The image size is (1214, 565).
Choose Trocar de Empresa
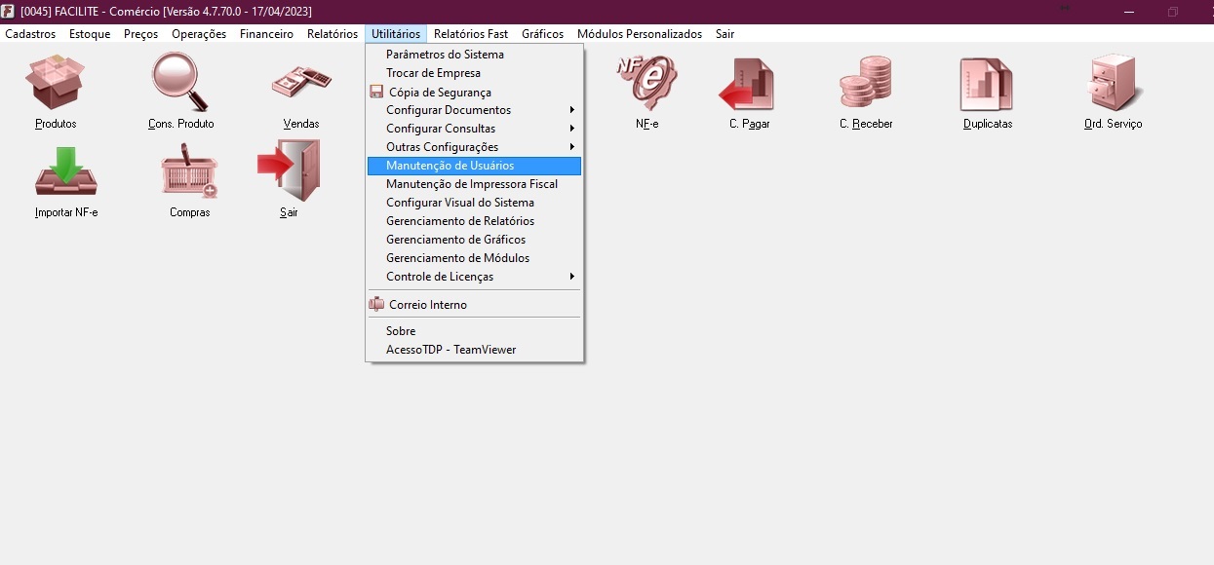pyautogui.click(x=474, y=73)
